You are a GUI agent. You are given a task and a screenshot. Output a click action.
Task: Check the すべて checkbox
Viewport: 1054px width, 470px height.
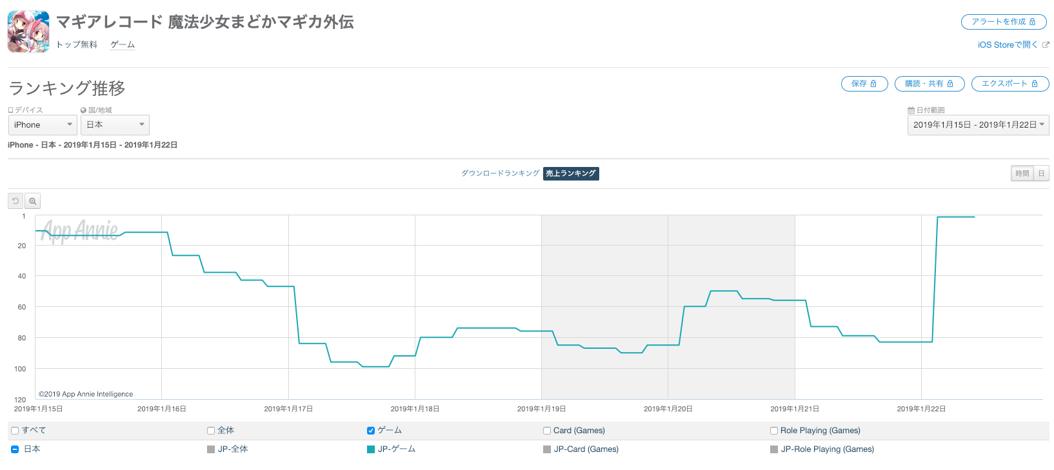15,431
